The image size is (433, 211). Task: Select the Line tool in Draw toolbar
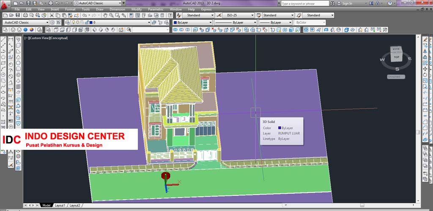pos(3,39)
